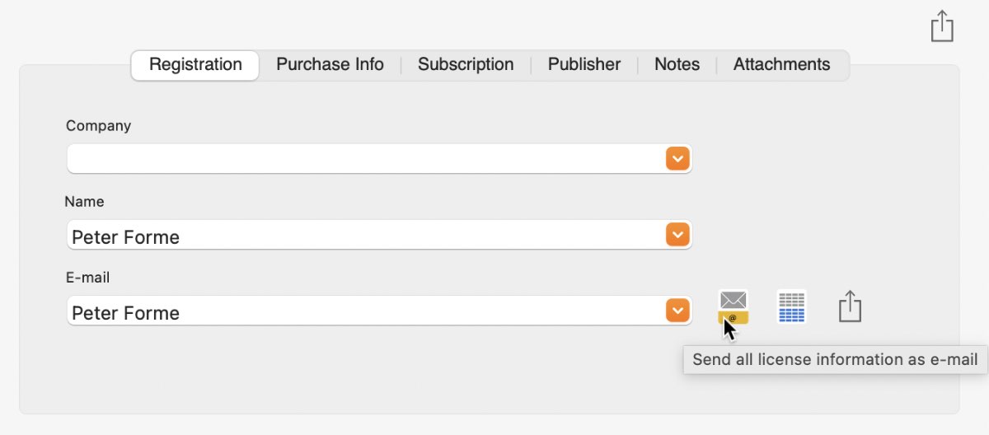Switch to the Registration tab

click(195, 65)
